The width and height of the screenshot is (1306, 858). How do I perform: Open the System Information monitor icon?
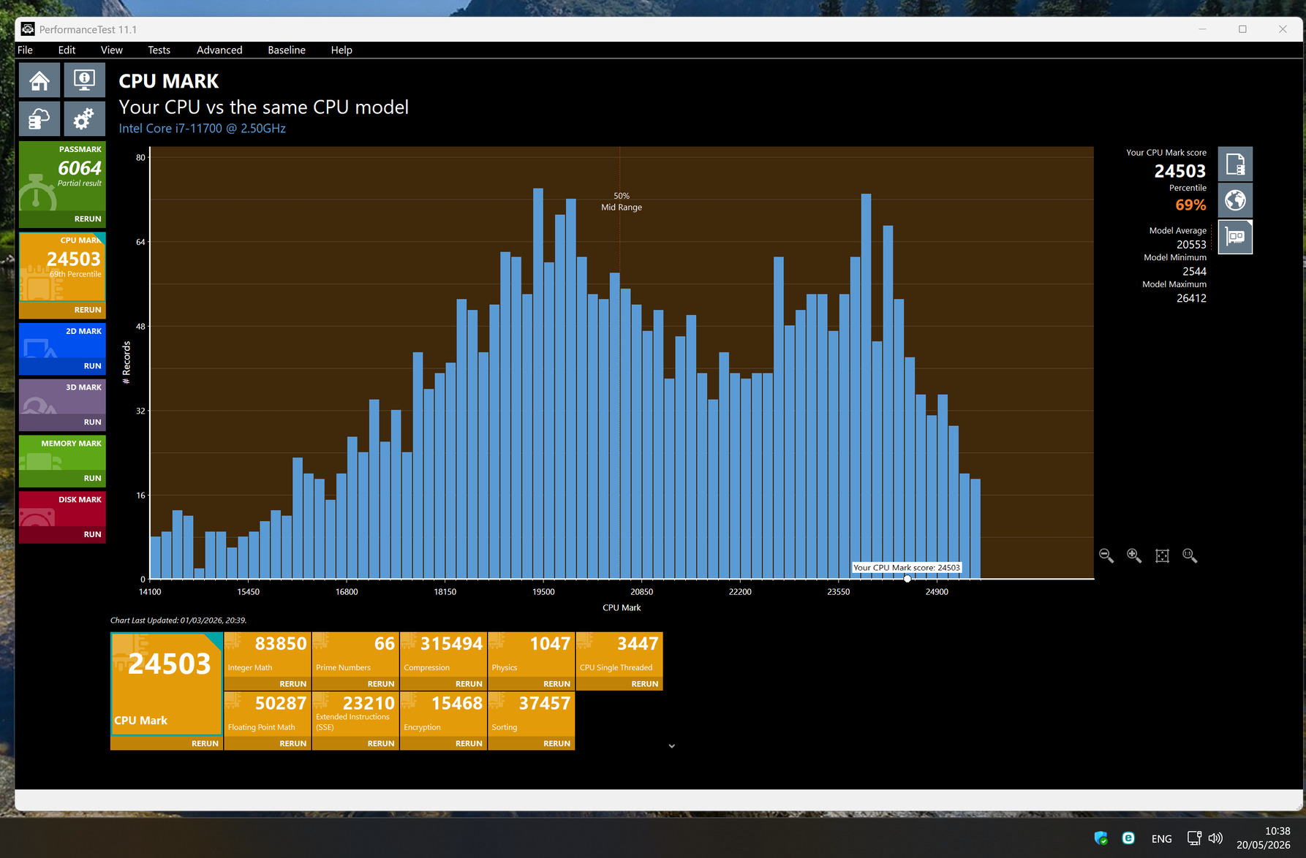click(85, 80)
